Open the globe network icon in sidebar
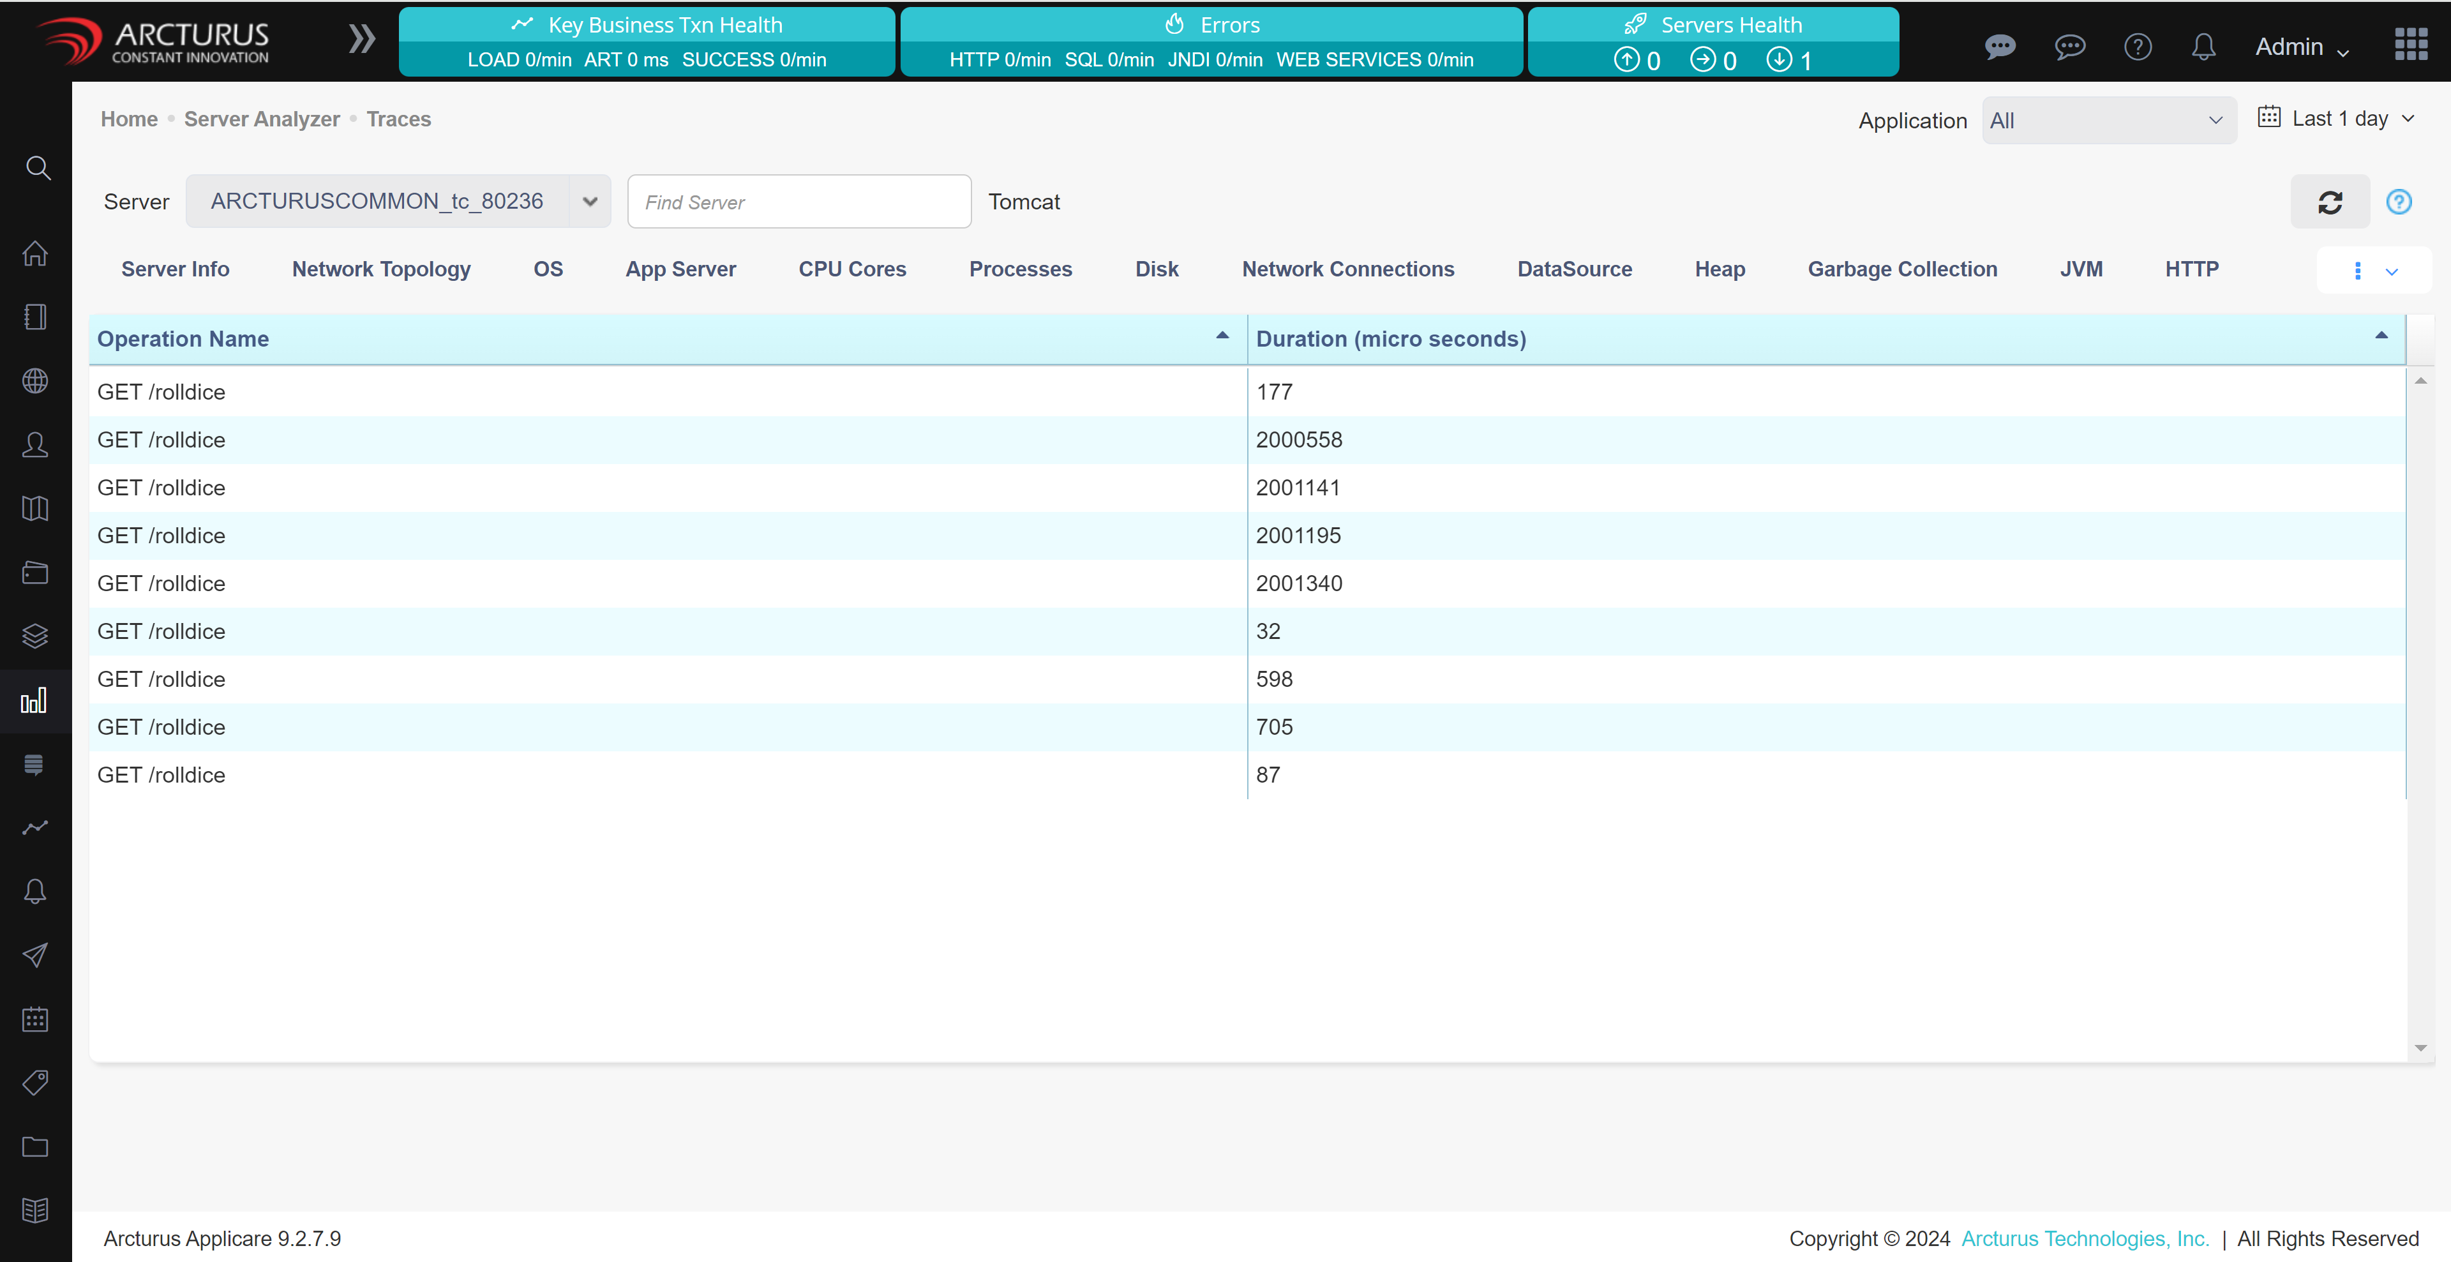Screen dimensions: 2451x1262 point(36,380)
